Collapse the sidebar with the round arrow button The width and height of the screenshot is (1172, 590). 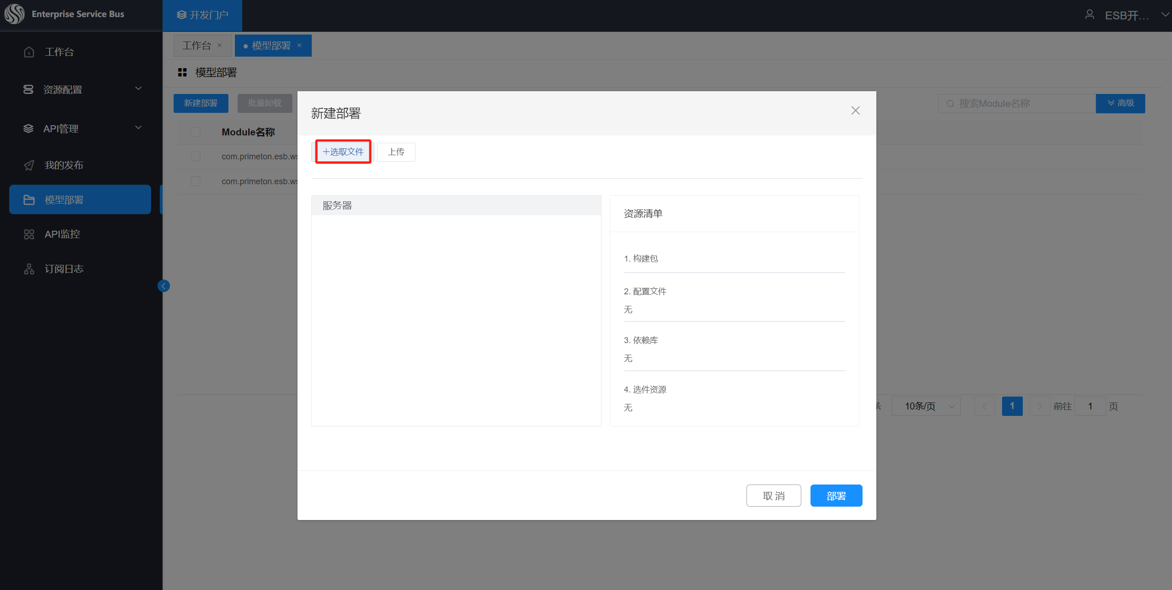coord(163,286)
